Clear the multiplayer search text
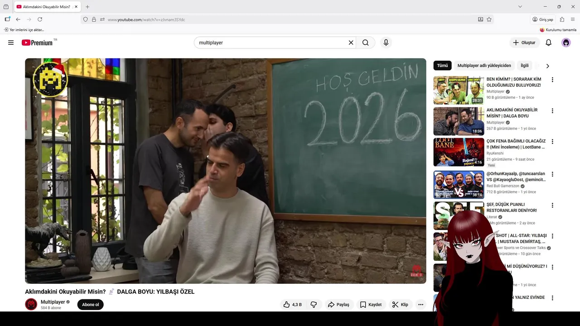 click(x=351, y=43)
